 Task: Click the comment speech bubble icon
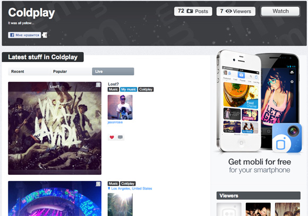click(x=120, y=137)
